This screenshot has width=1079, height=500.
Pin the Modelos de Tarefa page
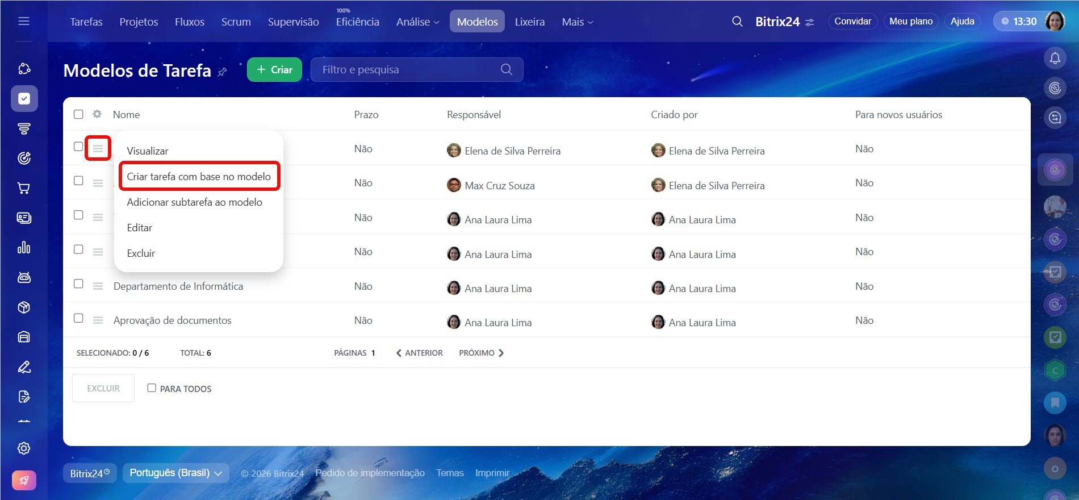coord(223,72)
